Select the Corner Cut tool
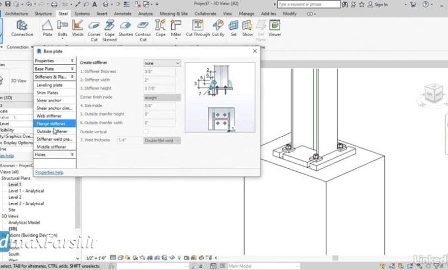 click(x=94, y=26)
